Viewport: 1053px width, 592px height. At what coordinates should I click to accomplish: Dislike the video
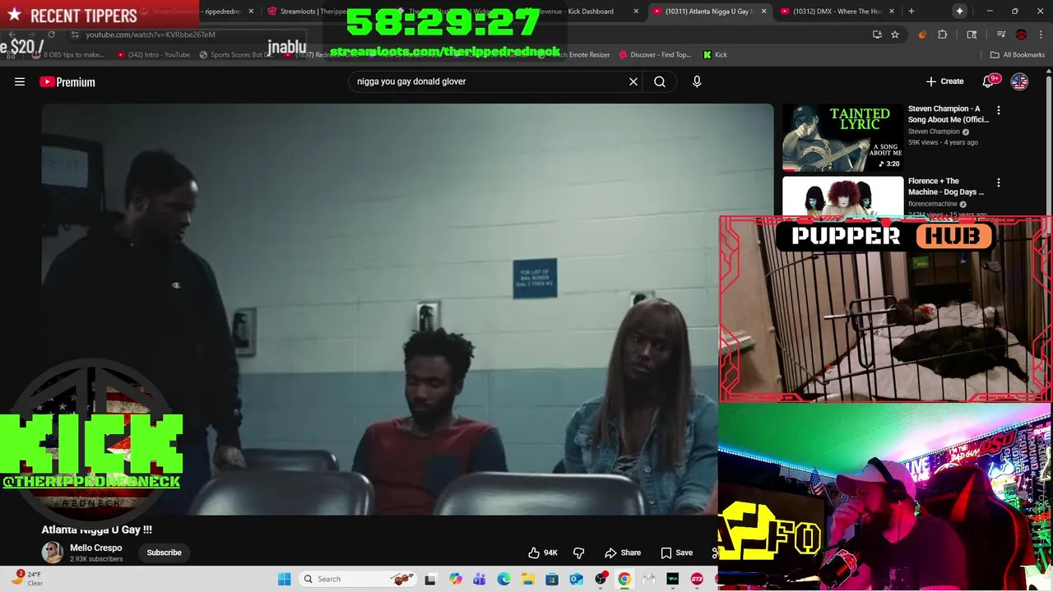click(579, 553)
